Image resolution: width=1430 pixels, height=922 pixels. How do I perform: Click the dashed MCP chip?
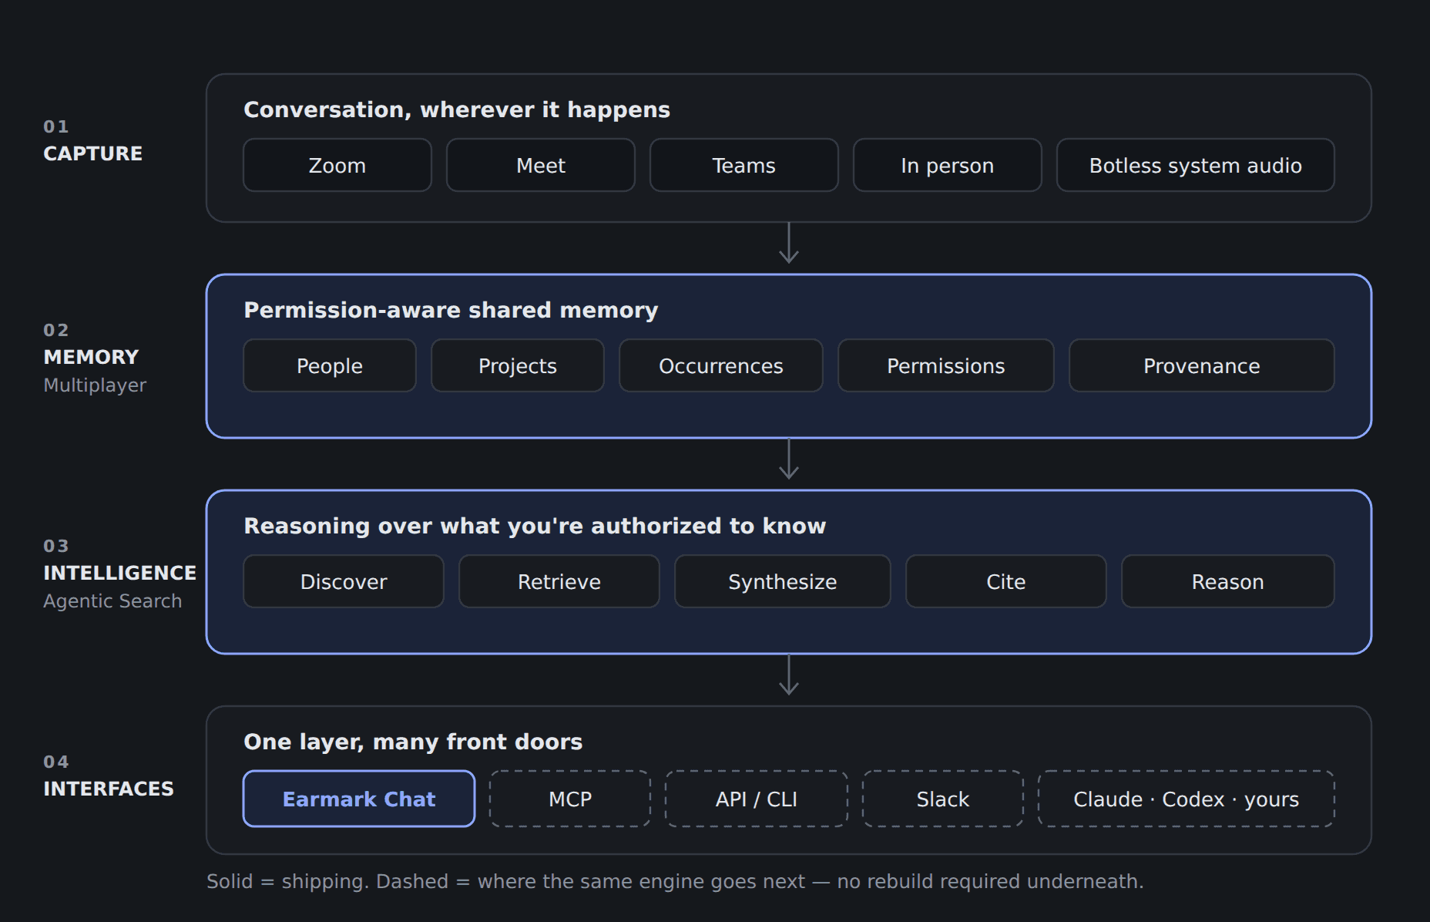pos(570,799)
